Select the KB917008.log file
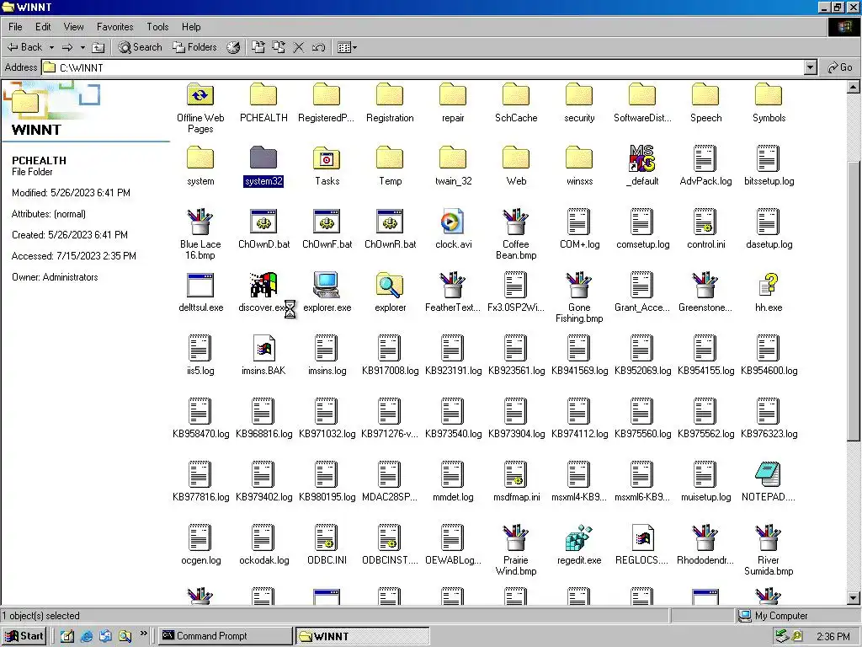The width and height of the screenshot is (862, 647). point(390,356)
